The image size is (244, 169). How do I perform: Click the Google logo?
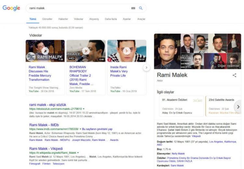11,8
